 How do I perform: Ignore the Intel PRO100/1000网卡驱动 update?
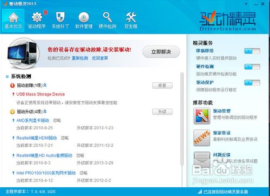84,173
